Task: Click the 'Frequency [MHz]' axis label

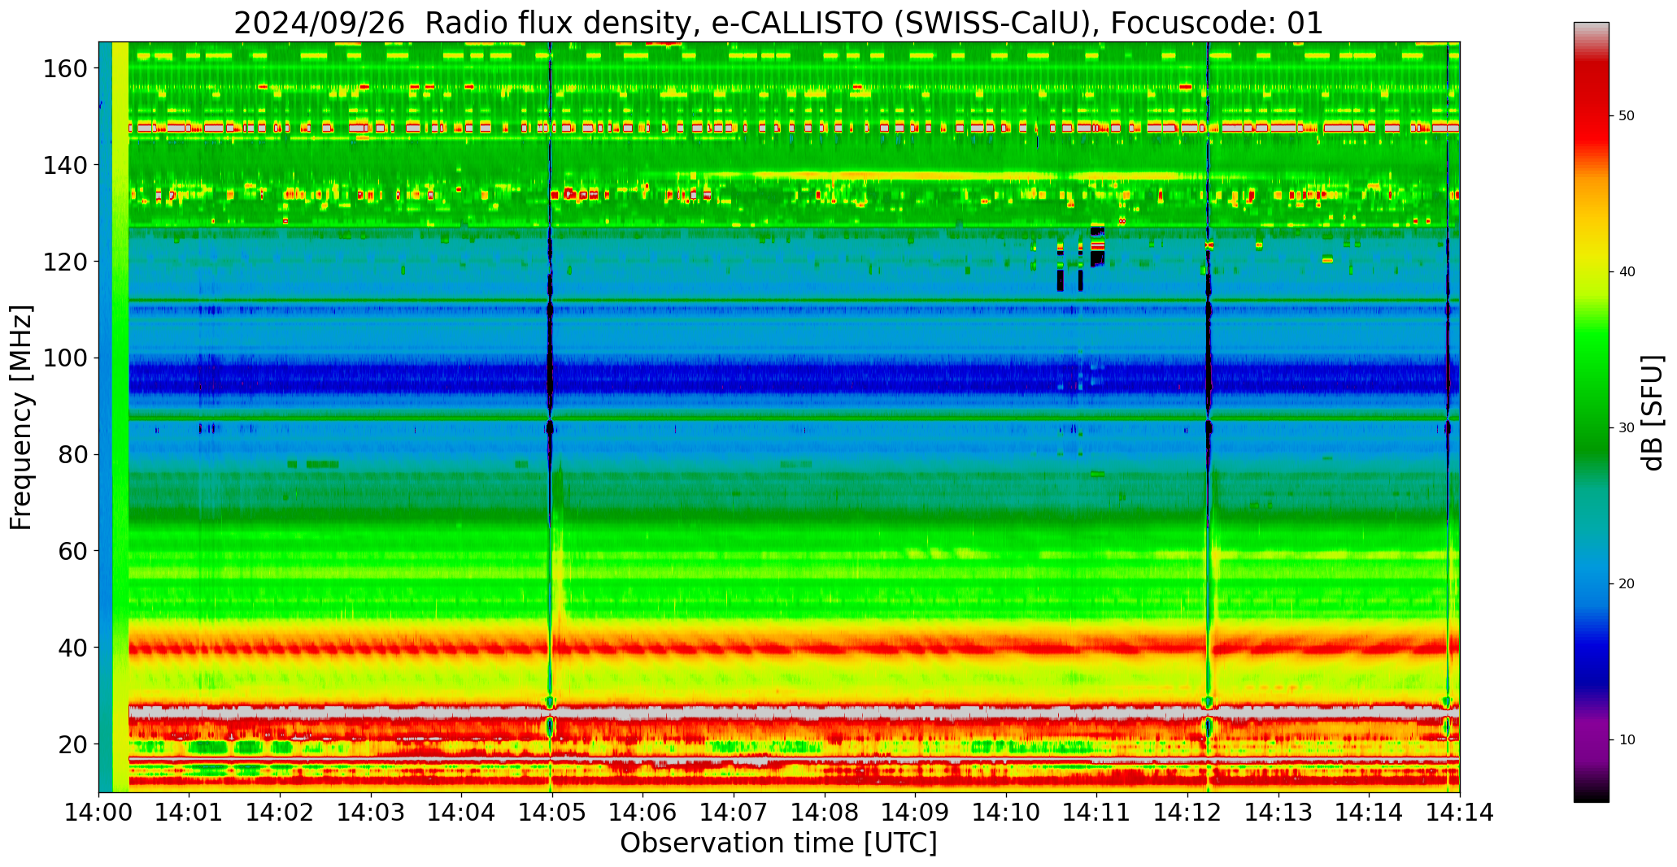Action: tap(22, 417)
